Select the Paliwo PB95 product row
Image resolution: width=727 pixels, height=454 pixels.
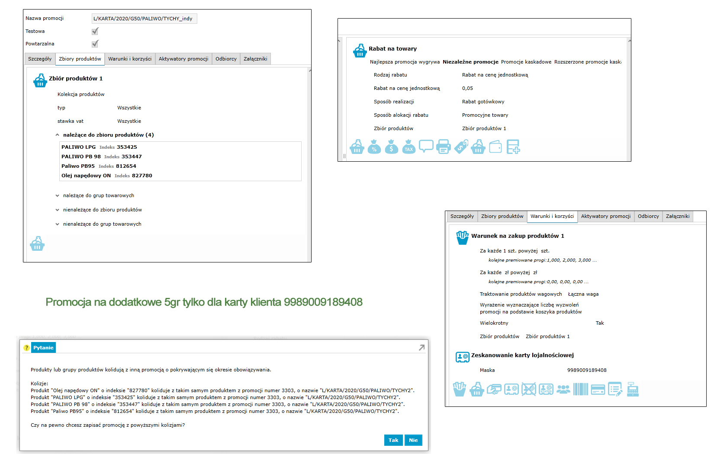(180, 166)
